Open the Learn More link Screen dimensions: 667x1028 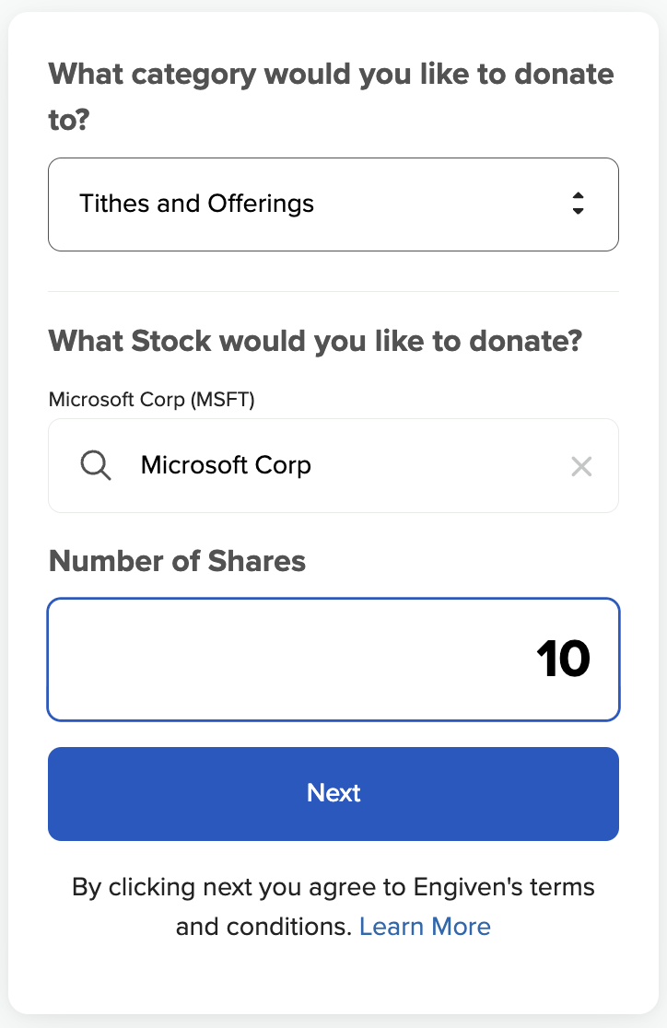(x=425, y=926)
